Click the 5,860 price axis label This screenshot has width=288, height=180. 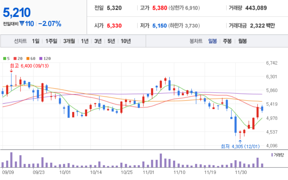pos(272,90)
